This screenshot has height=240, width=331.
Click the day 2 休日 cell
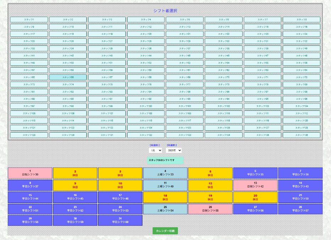75,173
